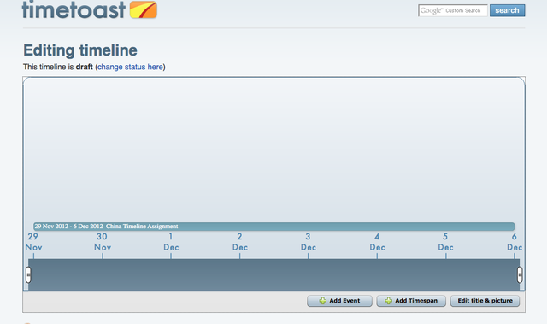
Task: Click the 29 Nov date label
Action: click(x=33, y=242)
